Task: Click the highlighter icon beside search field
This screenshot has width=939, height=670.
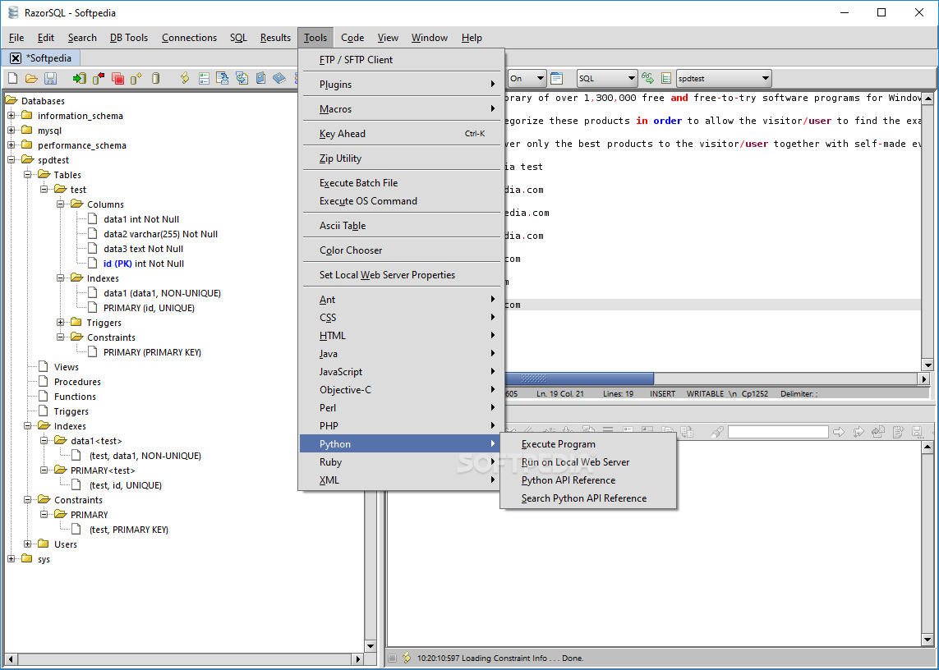Action: tap(717, 432)
